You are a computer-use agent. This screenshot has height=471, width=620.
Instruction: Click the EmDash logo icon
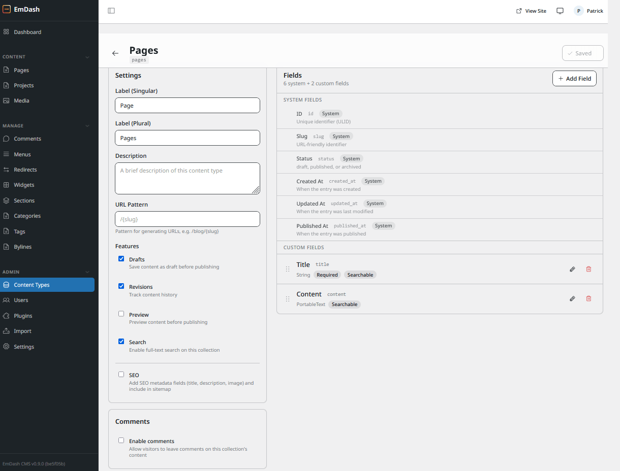click(x=7, y=9)
